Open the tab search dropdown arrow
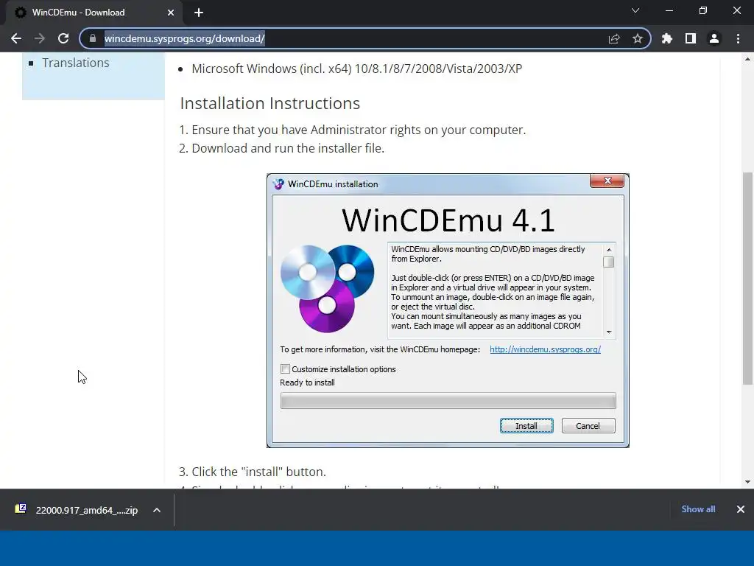 pyautogui.click(x=635, y=10)
